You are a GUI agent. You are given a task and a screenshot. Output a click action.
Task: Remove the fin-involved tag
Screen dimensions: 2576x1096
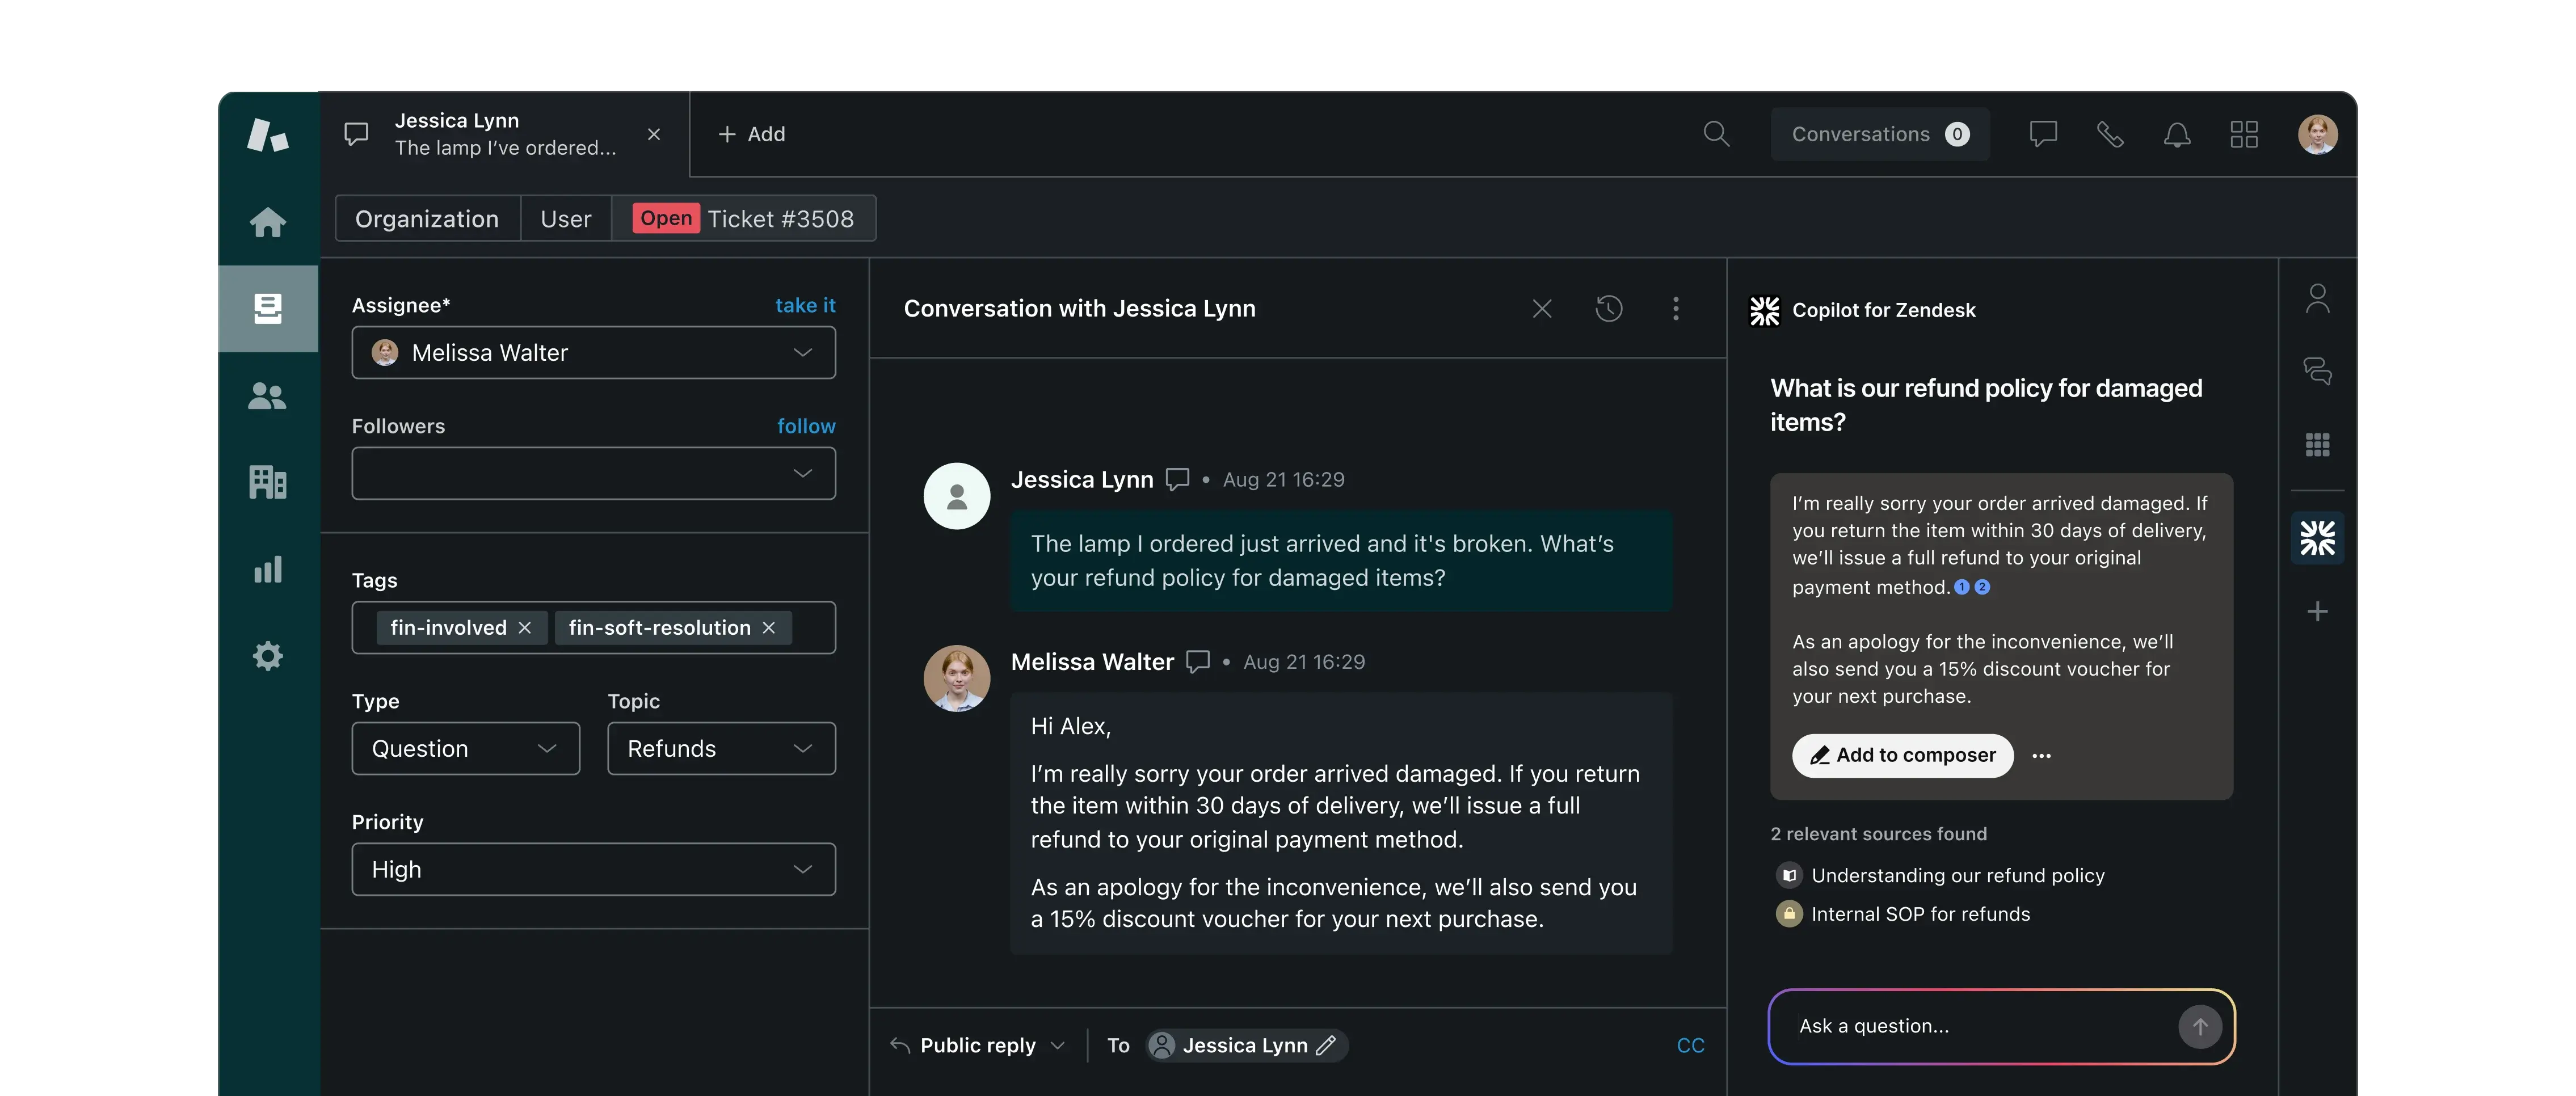tap(525, 628)
